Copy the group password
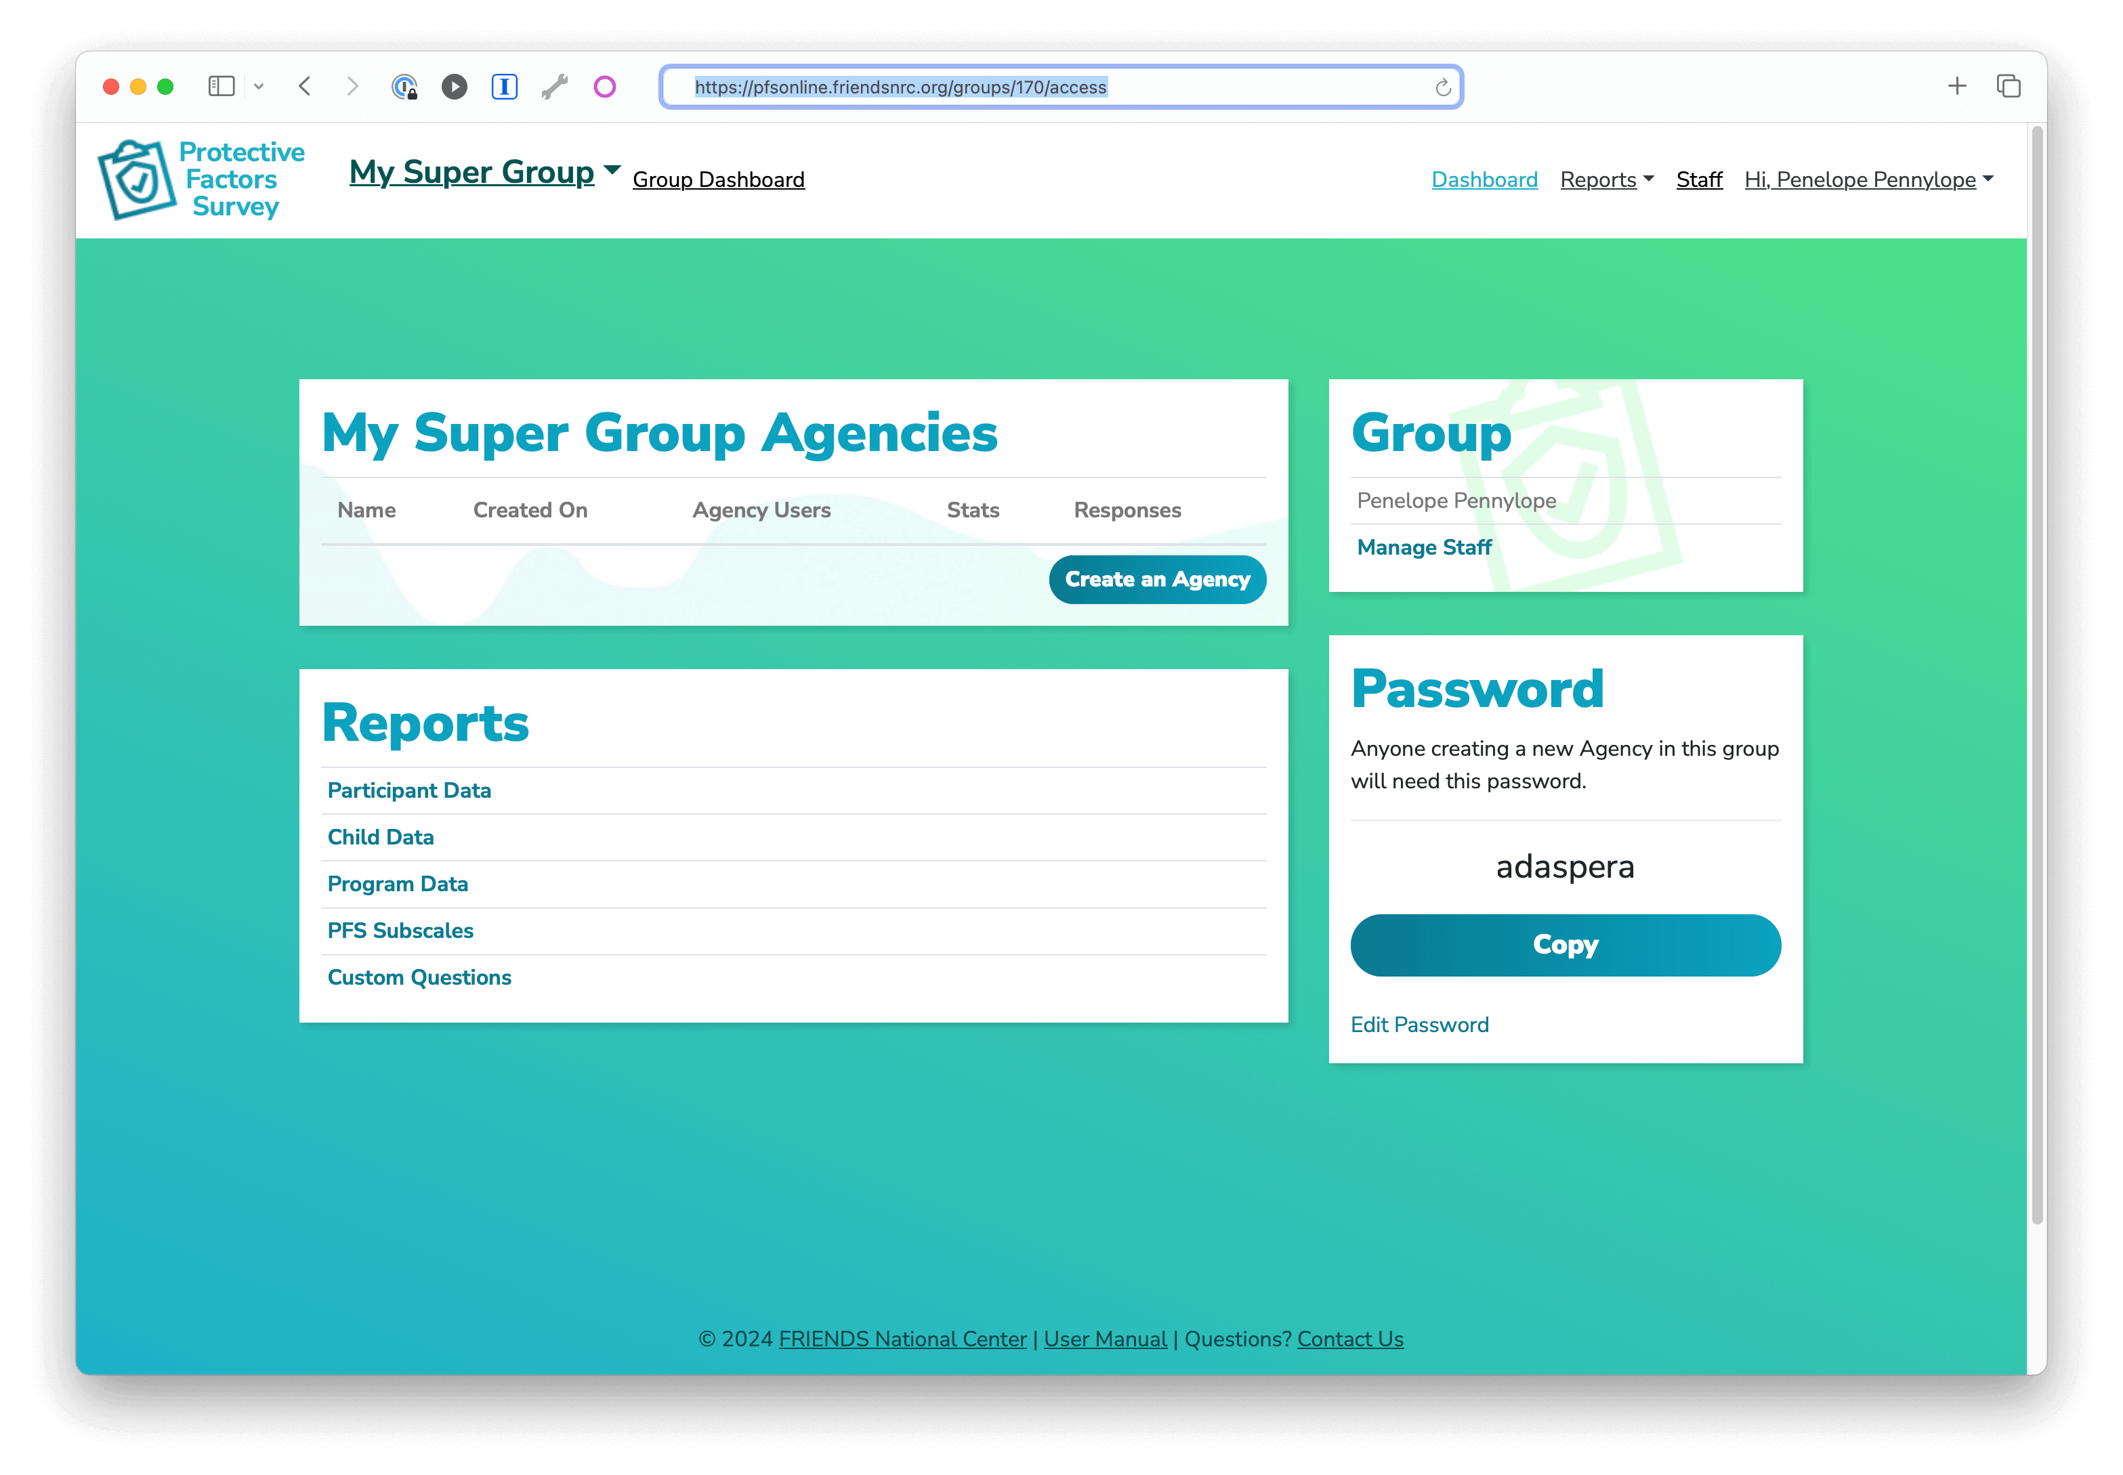Screen dimensions: 2123x1475 (1565, 945)
